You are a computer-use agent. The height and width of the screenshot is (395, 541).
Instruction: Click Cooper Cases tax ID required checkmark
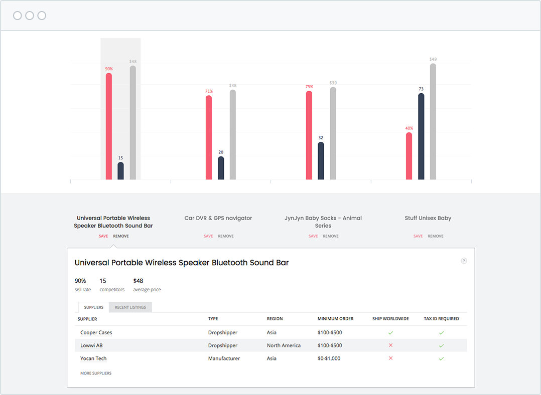point(441,333)
